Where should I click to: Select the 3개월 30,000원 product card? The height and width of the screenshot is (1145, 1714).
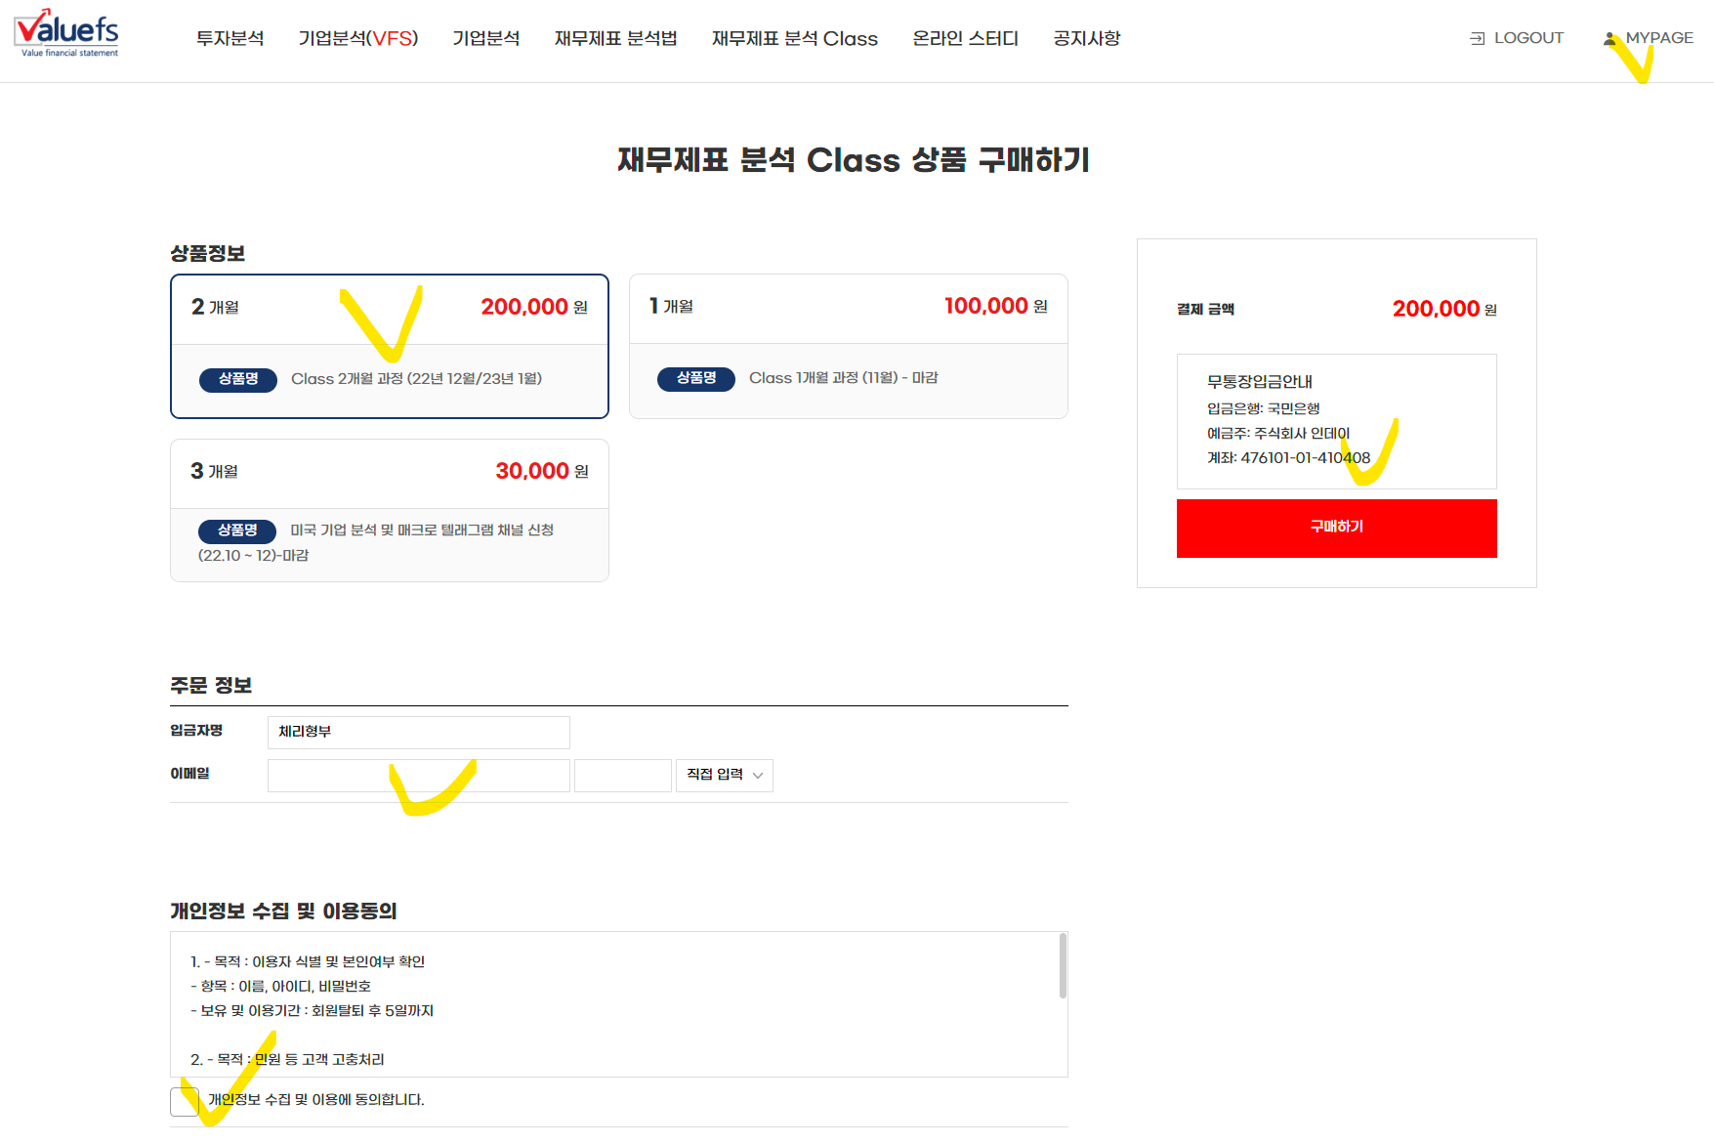[390, 510]
